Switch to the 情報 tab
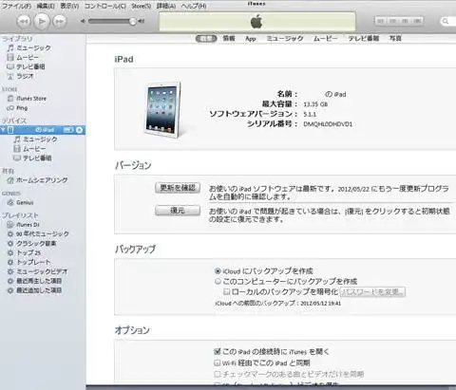The height and width of the screenshot is (390, 456). [x=229, y=38]
